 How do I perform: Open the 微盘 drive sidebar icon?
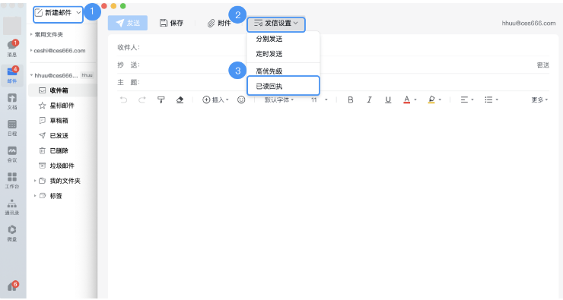(x=12, y=233)
